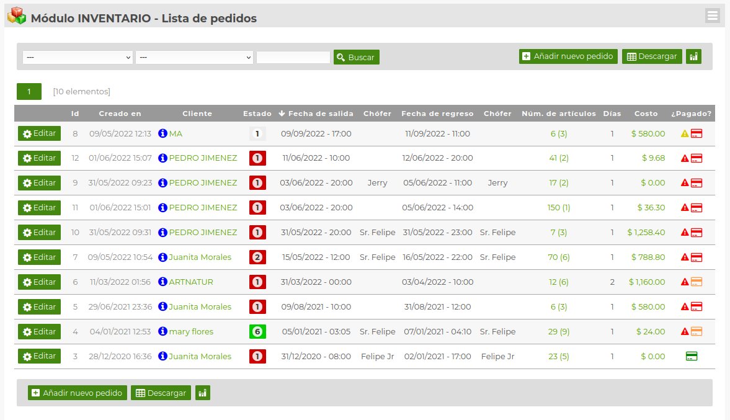The image size is (730, 420).
Task: Select the Costo column header
Action: pos(646,114)
